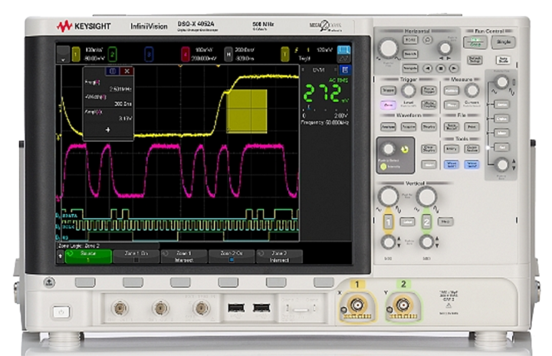Tap the blue channel 3 badge on screen
Viewport: 552px width, 356px height.
[x=149, y=54]
